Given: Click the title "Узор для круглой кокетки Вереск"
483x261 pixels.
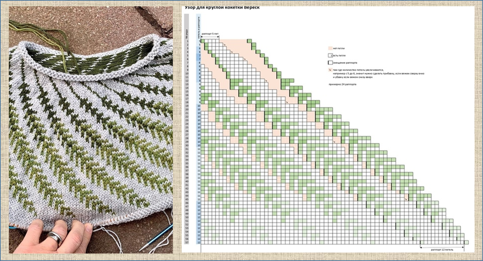Looking at the screenshot, I should coord(222,8).
